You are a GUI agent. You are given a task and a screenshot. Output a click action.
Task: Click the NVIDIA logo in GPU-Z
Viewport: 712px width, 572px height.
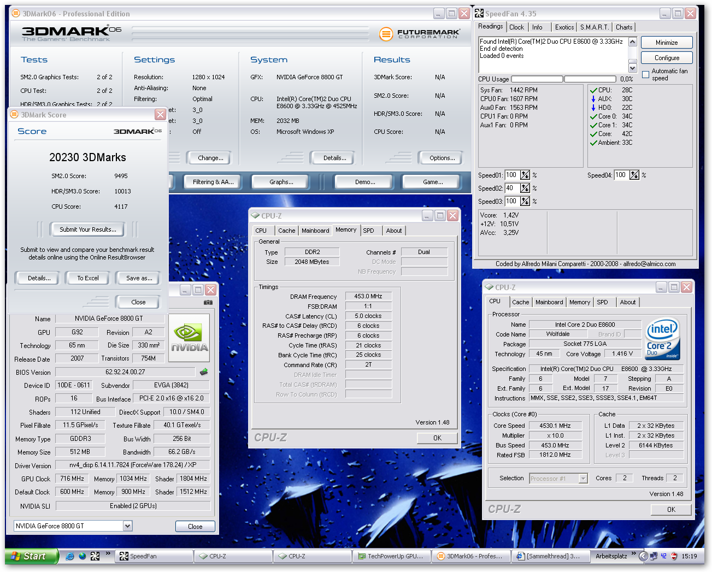(x=189, y=337)
